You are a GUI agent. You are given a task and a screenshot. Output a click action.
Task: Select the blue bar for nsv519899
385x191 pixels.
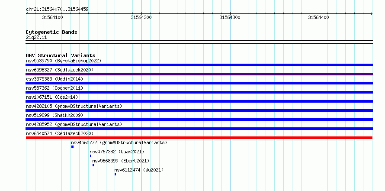tap(199, 120)
